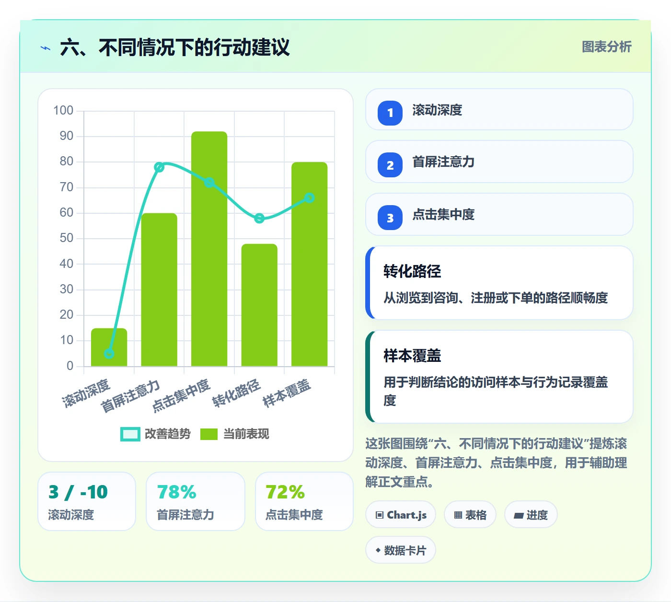The image size is (671, 602).
Task: Click the summary paragraph starting 这张图围绕
Action: click(x=496, y=463)
